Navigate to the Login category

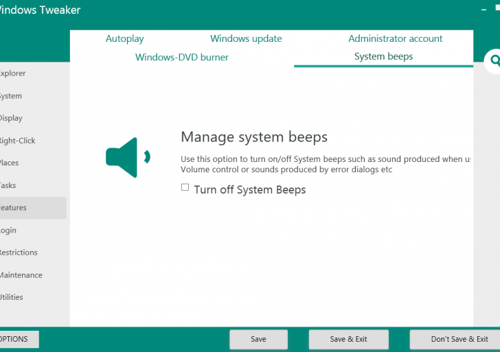tap(9, 231)
